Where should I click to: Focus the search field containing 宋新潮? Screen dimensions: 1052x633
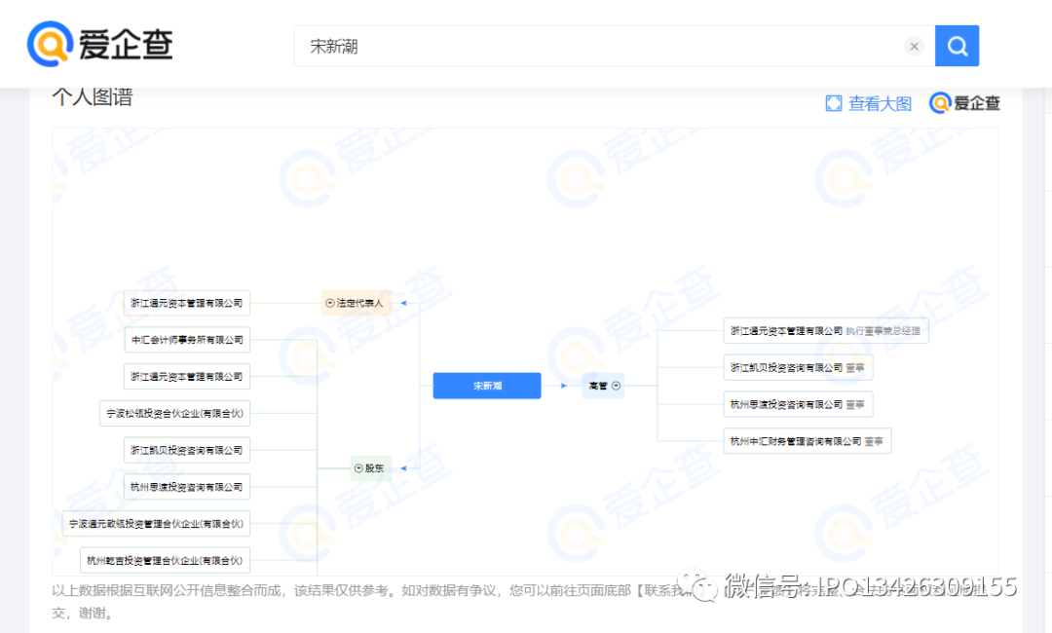[614, 46]
